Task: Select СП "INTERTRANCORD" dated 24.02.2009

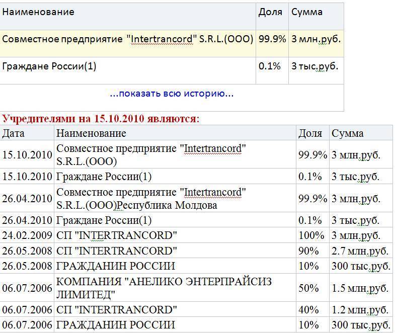Action: tap(116, 235)
